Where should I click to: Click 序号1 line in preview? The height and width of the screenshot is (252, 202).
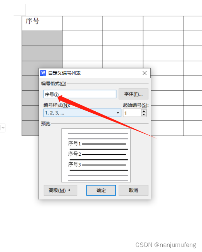[x=97, y=143]
